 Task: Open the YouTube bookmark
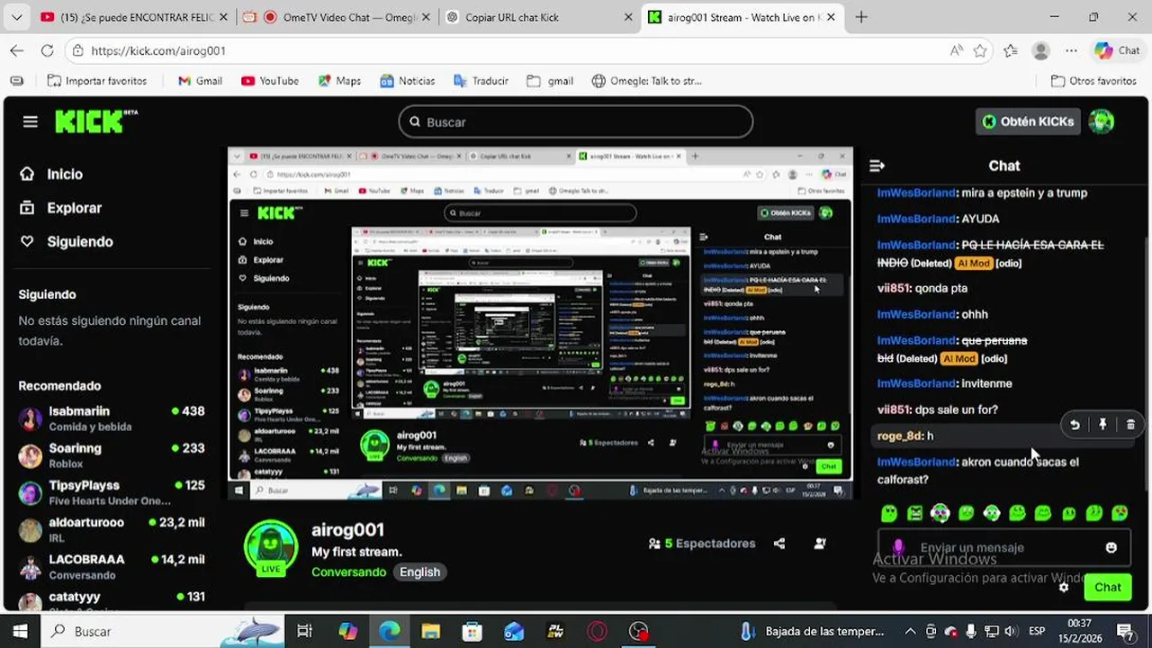(269, 81)
